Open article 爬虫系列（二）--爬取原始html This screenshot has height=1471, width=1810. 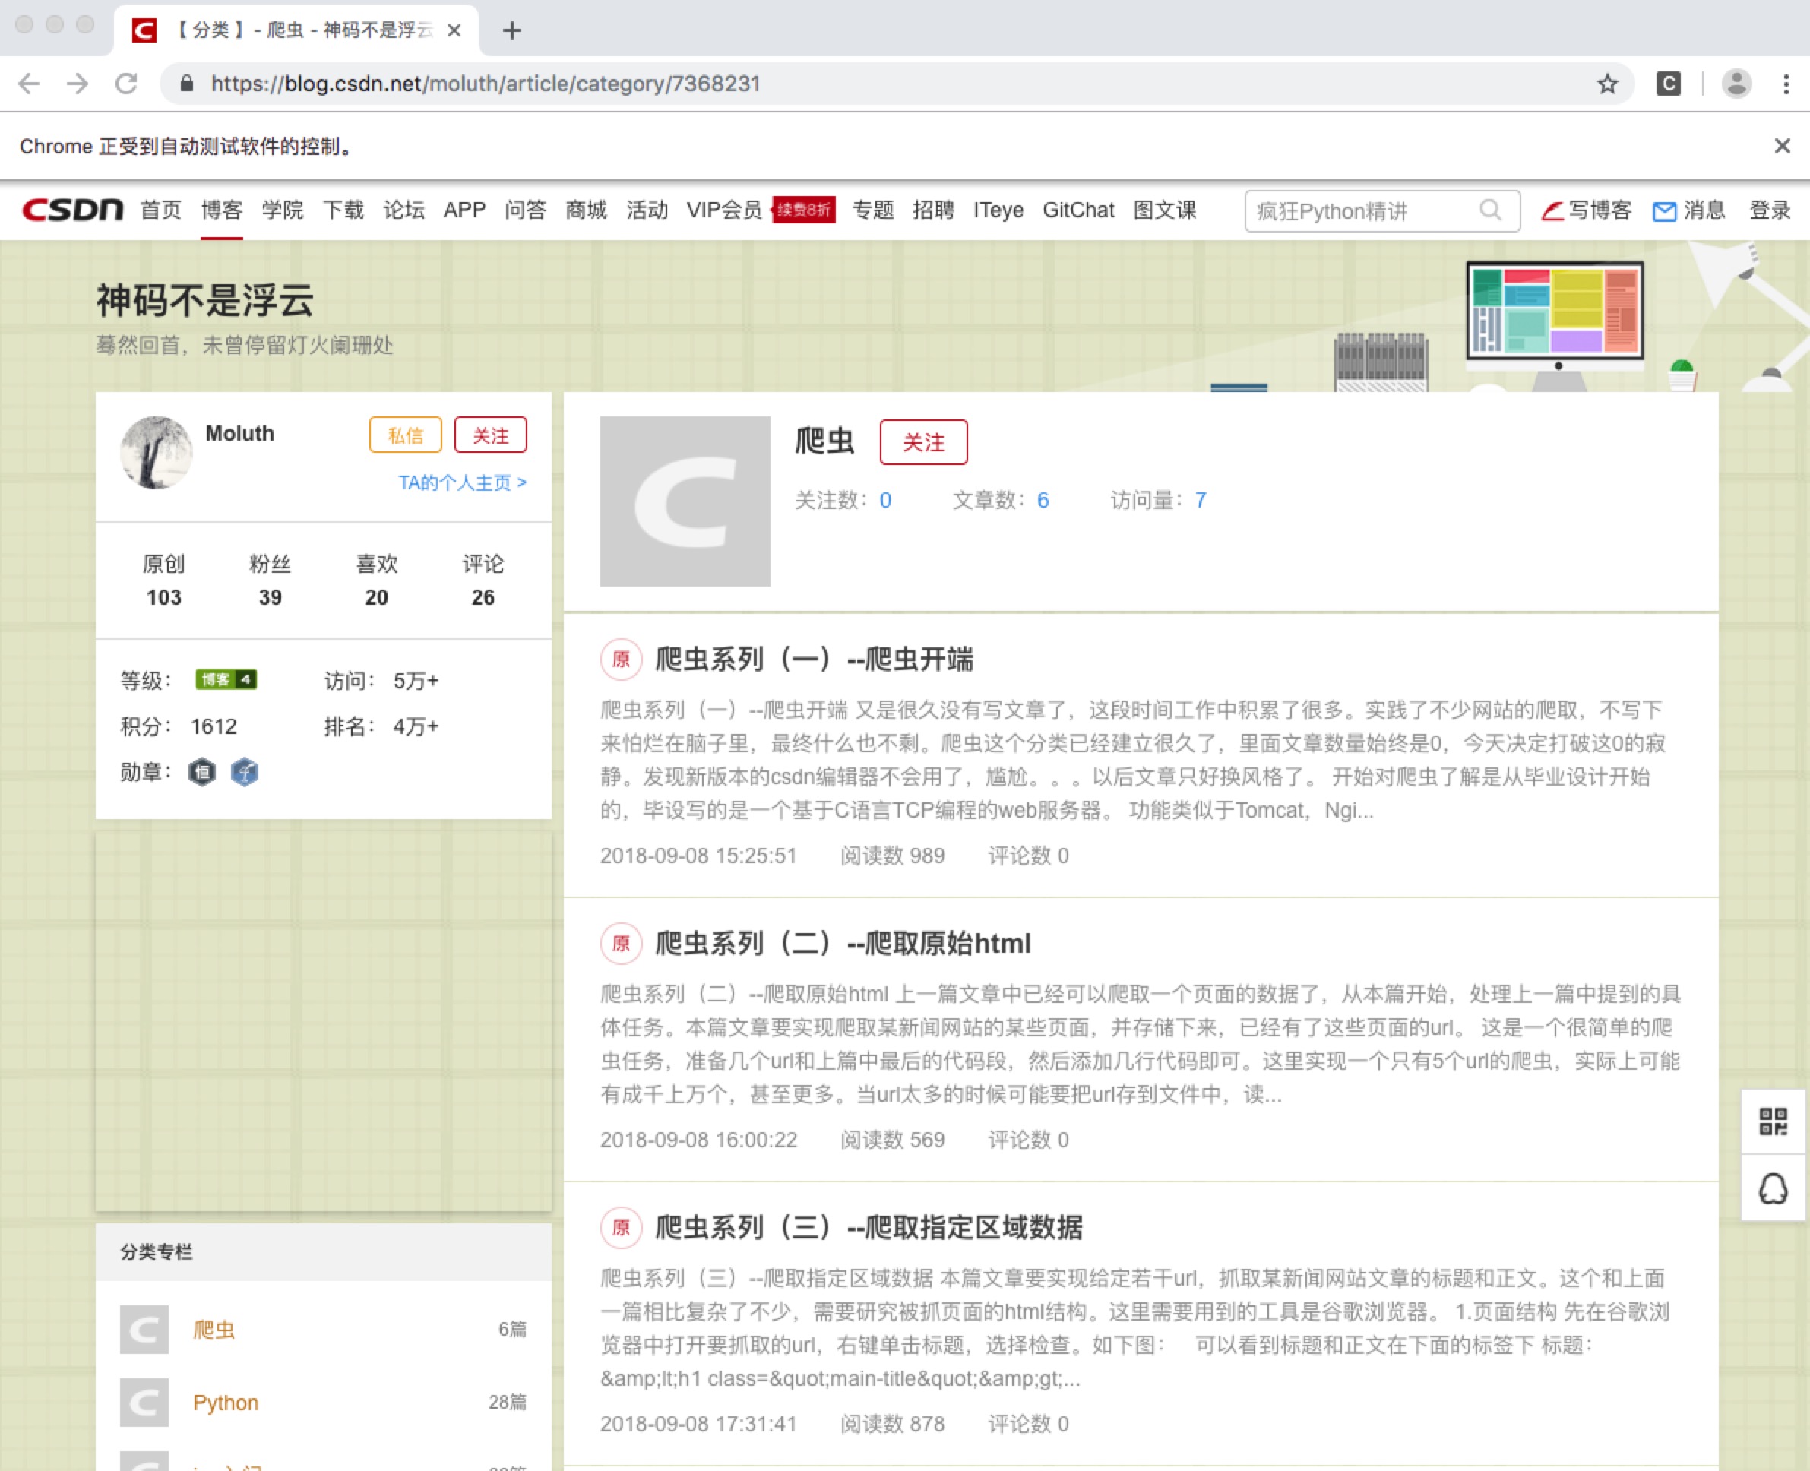(842, 943)
